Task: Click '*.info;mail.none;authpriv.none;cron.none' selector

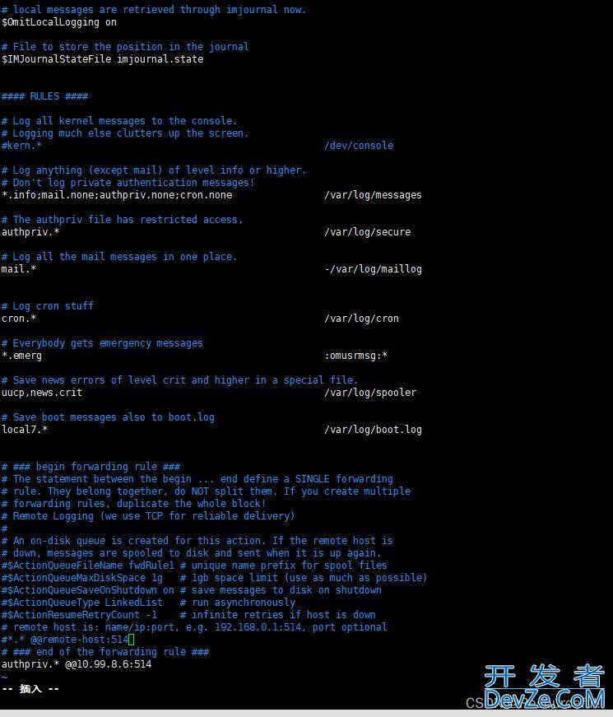Action: coord(117,195)
